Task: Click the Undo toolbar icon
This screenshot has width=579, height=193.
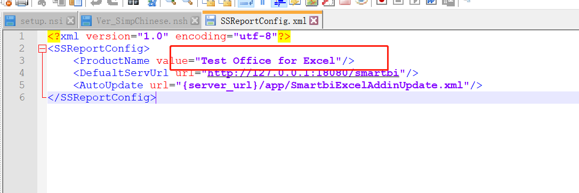Action: tap(96, 3)
